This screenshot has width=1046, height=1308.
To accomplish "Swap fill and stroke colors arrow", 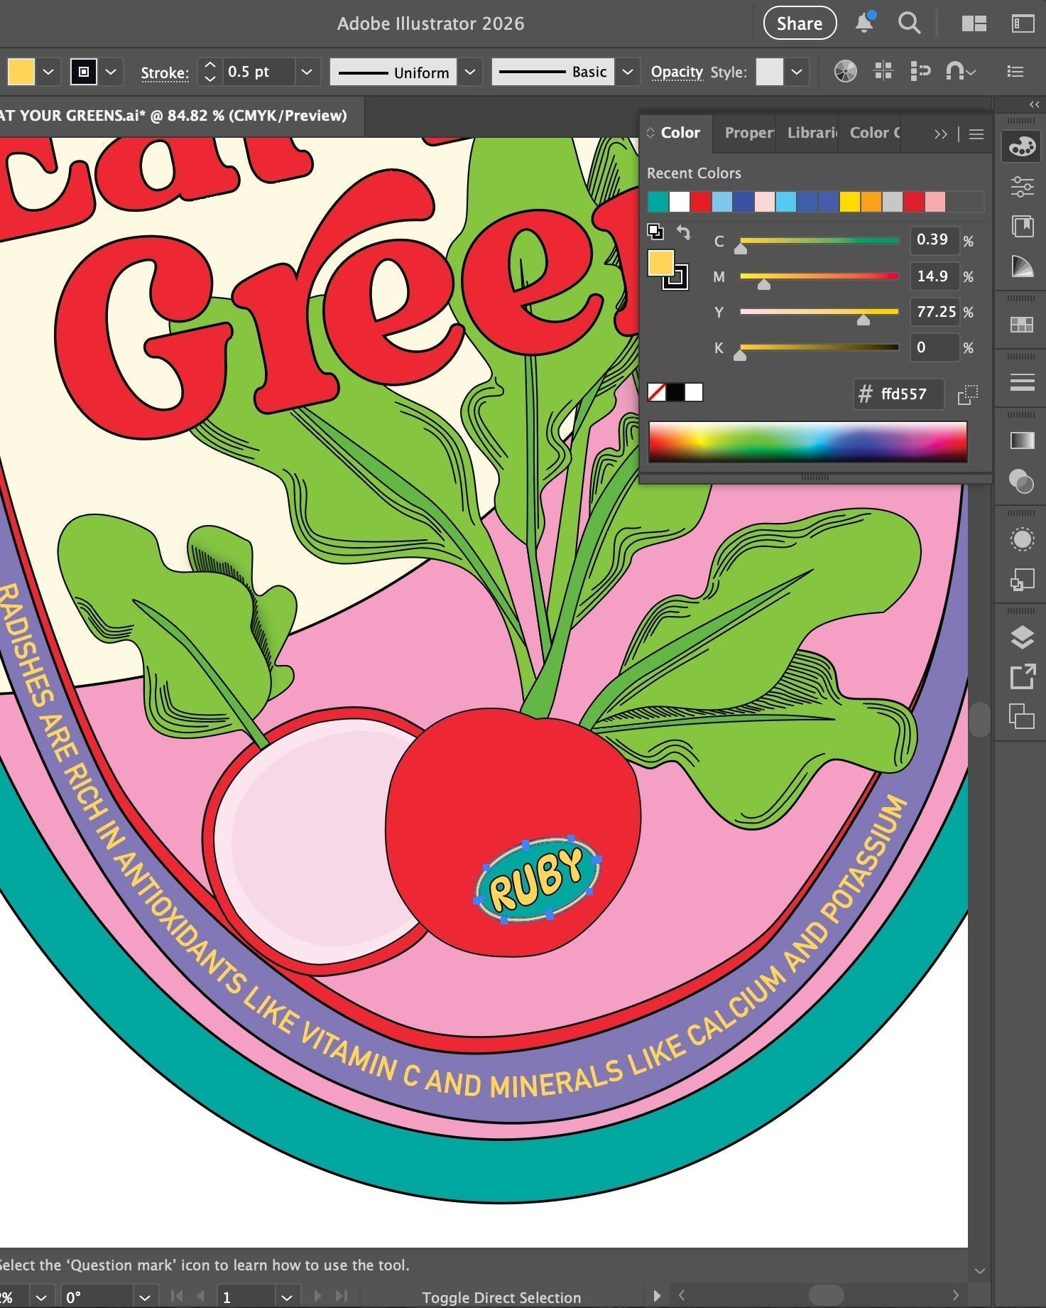I will coord(683,232).
